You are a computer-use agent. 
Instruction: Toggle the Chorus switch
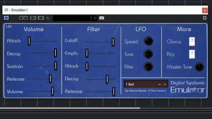pos(192,42)
